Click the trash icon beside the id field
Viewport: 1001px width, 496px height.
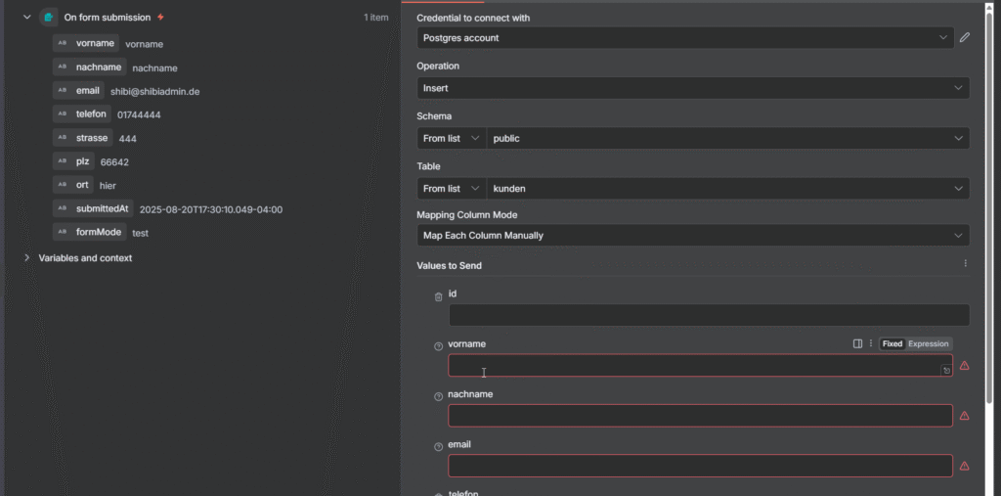[438, 295]
